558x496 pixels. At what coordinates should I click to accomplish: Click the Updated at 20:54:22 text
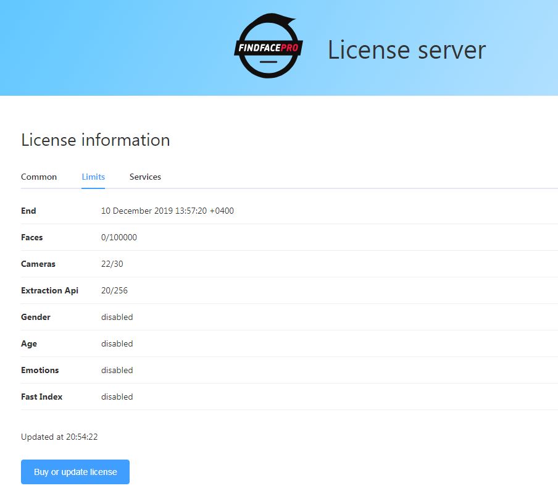(59, 437)
